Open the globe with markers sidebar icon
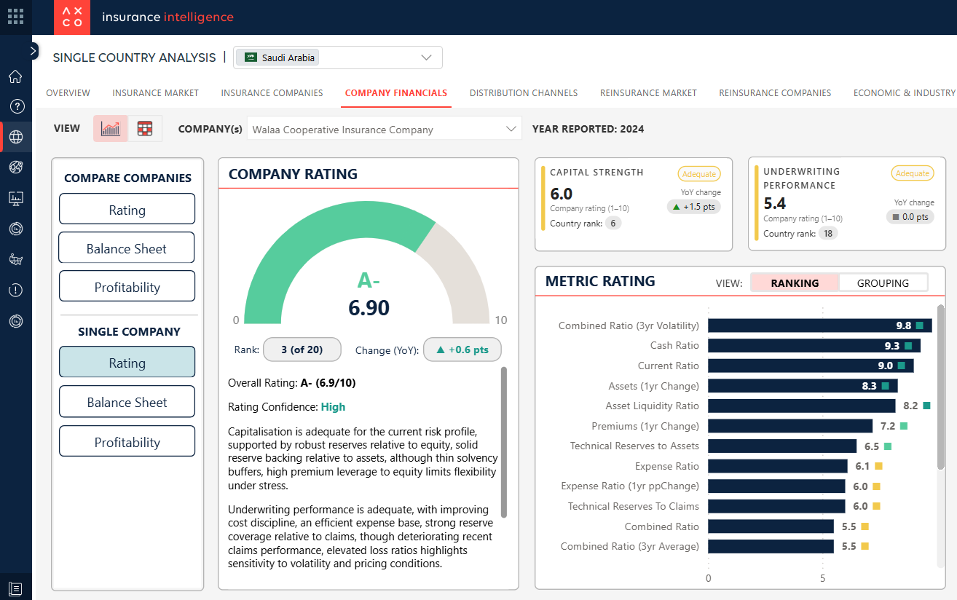 [15, 167]
